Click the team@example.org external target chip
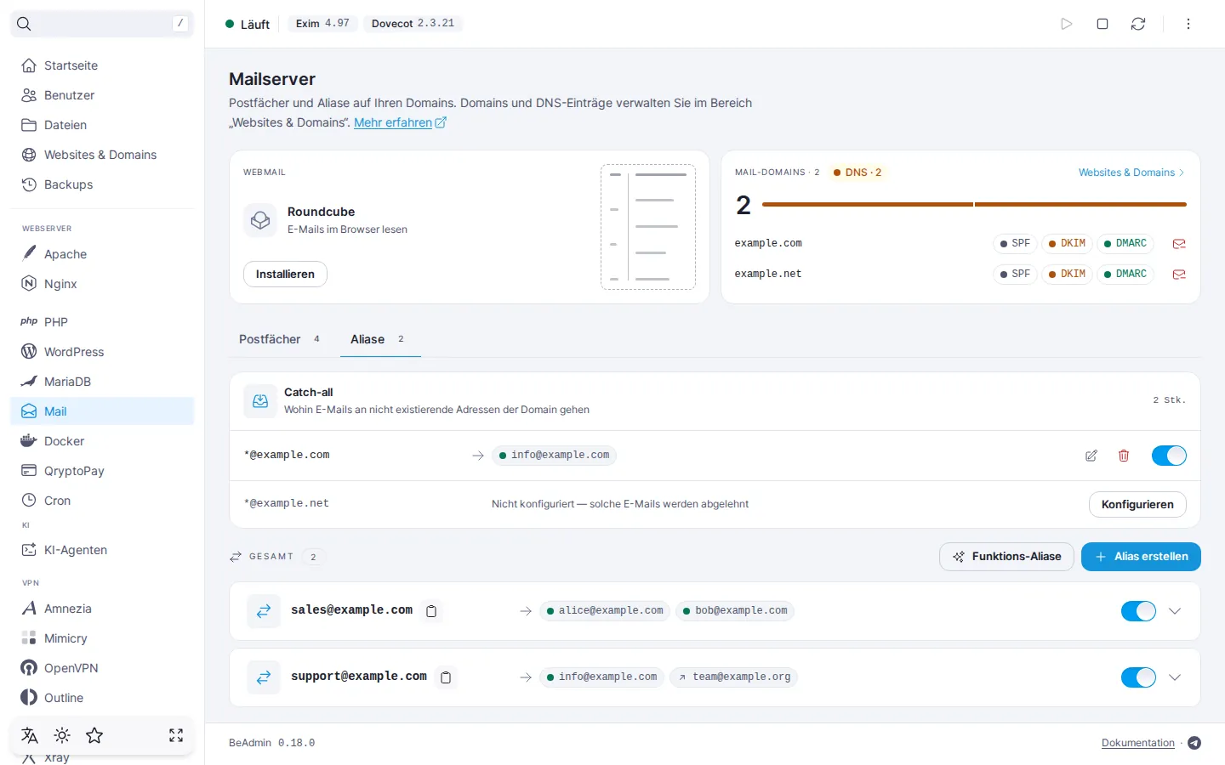The width and height of the screenshot is (1225, 765). (733, 677)
